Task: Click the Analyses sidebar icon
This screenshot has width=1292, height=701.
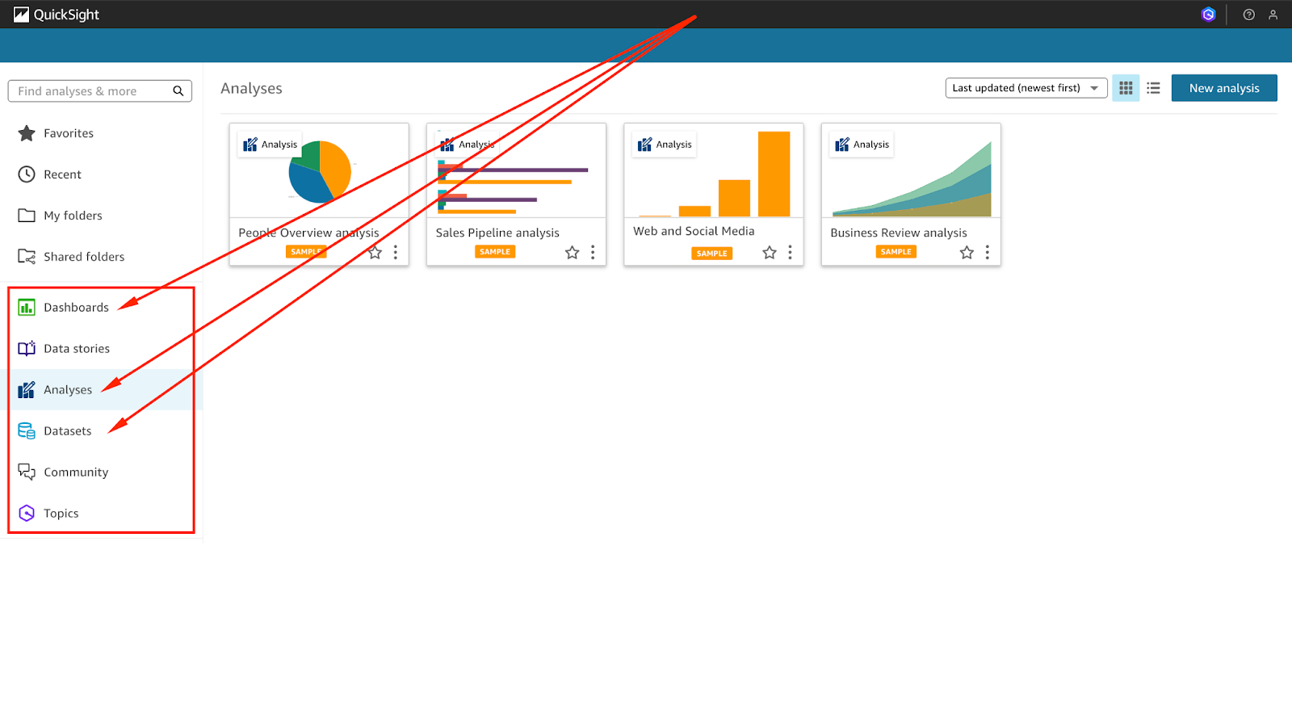Action: pyautogui.click(x=27, y=390)
